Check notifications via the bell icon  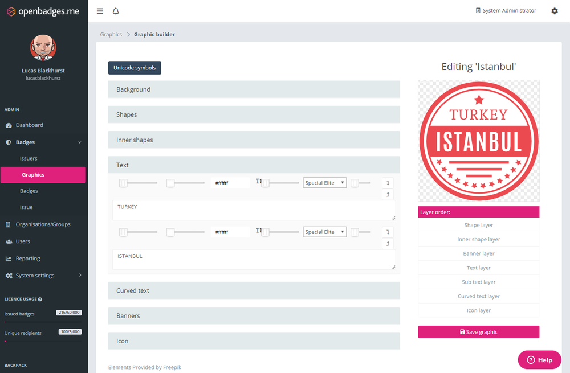click(116, 10)
